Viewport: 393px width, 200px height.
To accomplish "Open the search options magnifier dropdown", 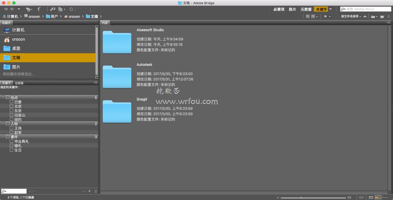I will point(343,9).
